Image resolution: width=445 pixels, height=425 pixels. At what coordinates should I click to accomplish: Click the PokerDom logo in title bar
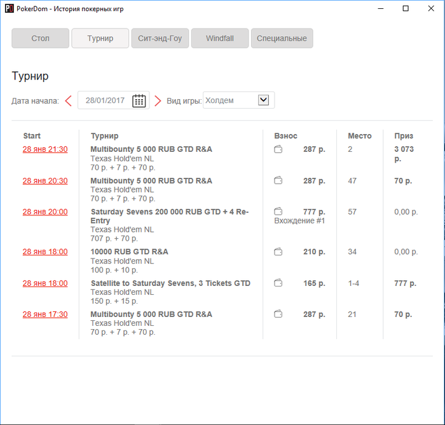[10, 8]
